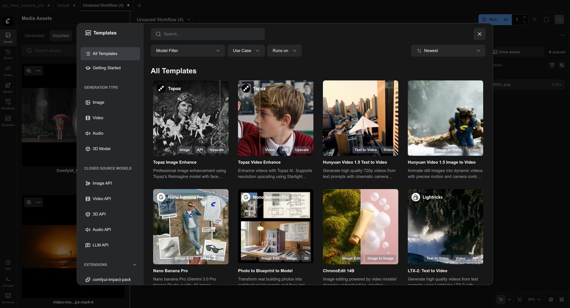The height and width of the screenshot is (308, 570).
Task: Open the Newest sort dropdown
Action: click(x=448, y=50)
